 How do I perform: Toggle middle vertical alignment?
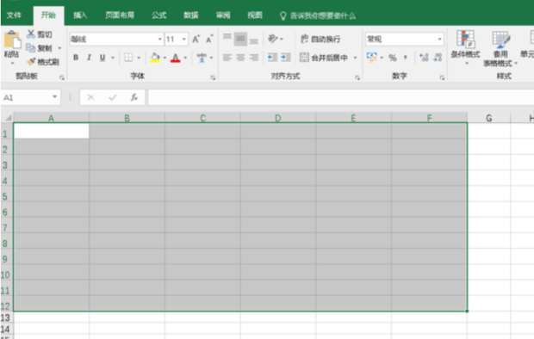(x=240, y=39)
